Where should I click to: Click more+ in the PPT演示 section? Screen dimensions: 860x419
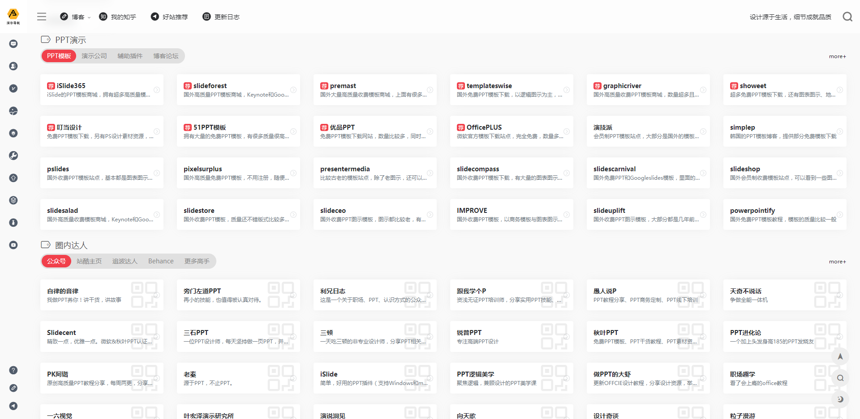point(837,56)
